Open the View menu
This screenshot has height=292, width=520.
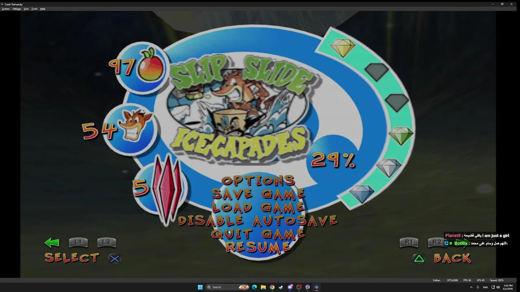(26, 9)
